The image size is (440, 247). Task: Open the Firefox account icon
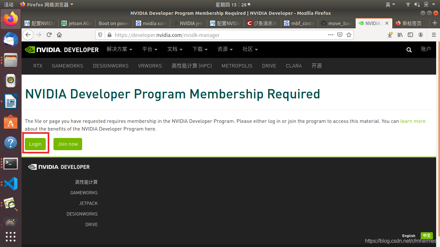pyautogui.click(x=421, y=35)
